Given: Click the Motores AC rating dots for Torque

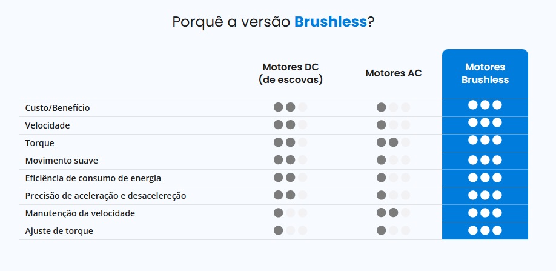Looking at the screenshot, I should pos(393,142).
